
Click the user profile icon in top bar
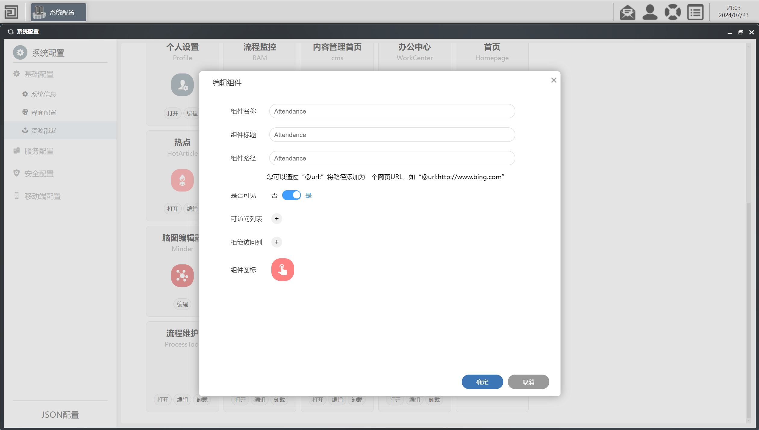tap(650, 13)
